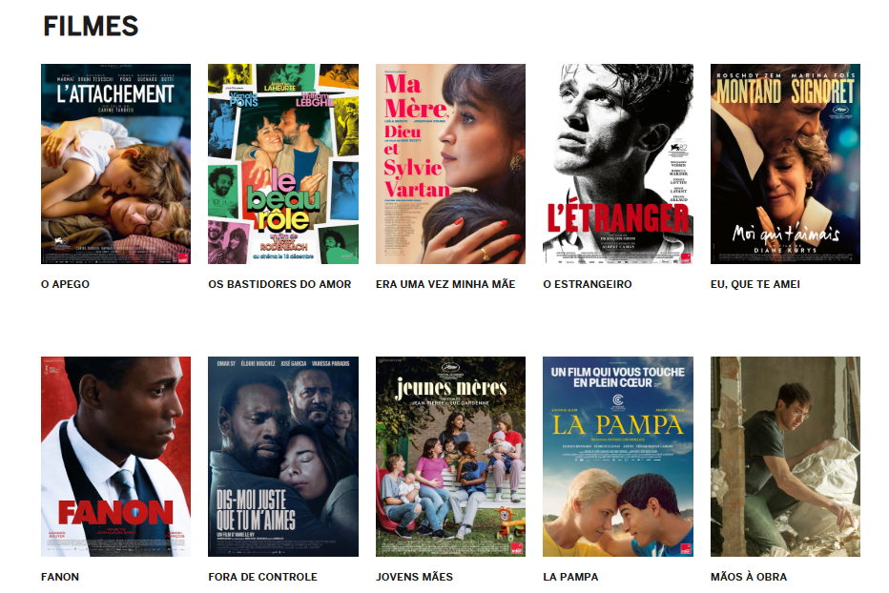Open the Dis-moi juste que tu m'aimes poster
The height and width of the screenshot is (593, 889).
point(283,457)
